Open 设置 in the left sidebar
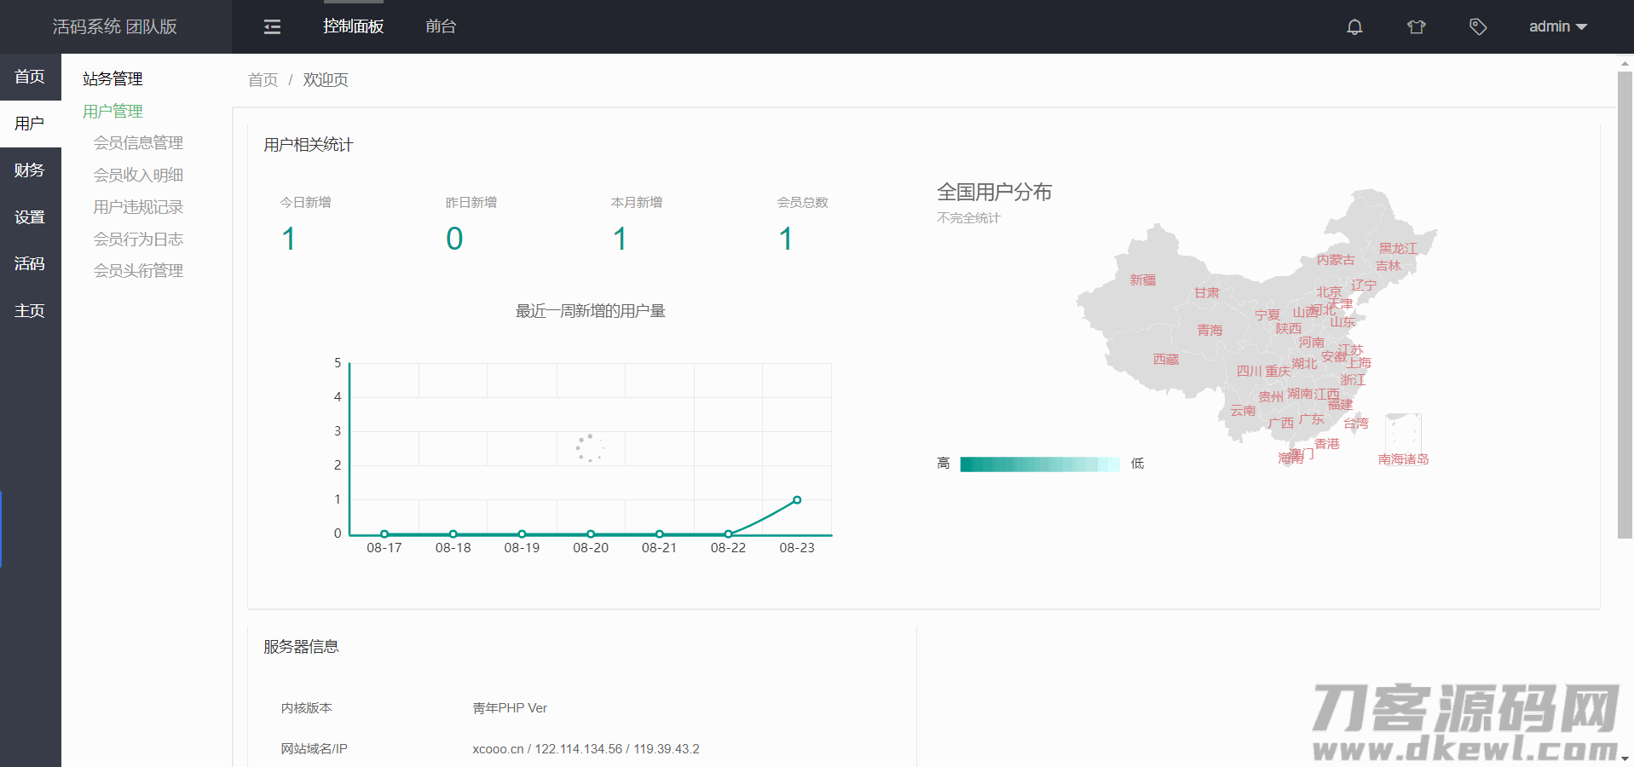Screen dimensions: 1634x767 click(x=30, y=217)
